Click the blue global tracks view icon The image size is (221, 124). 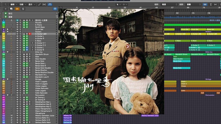tap(55, 9)
